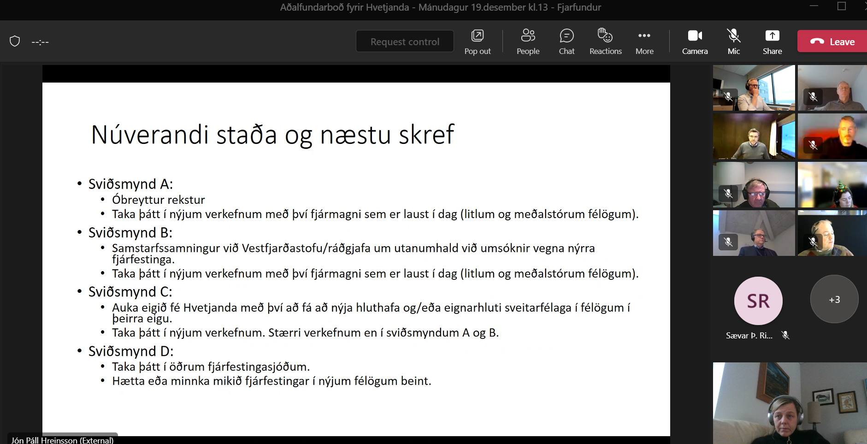
Task: Unmute the Mic
Action: point(733,41)
